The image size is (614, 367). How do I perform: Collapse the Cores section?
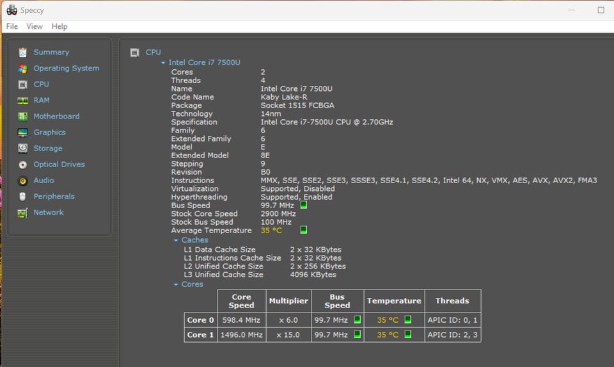pos(176,284)
